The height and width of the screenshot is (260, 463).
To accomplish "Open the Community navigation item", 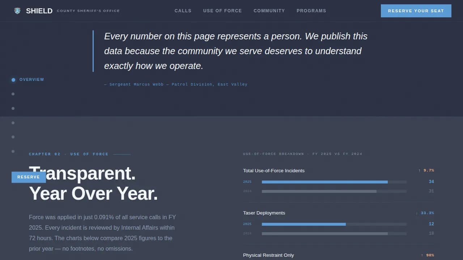I will (x=269, y=11).
